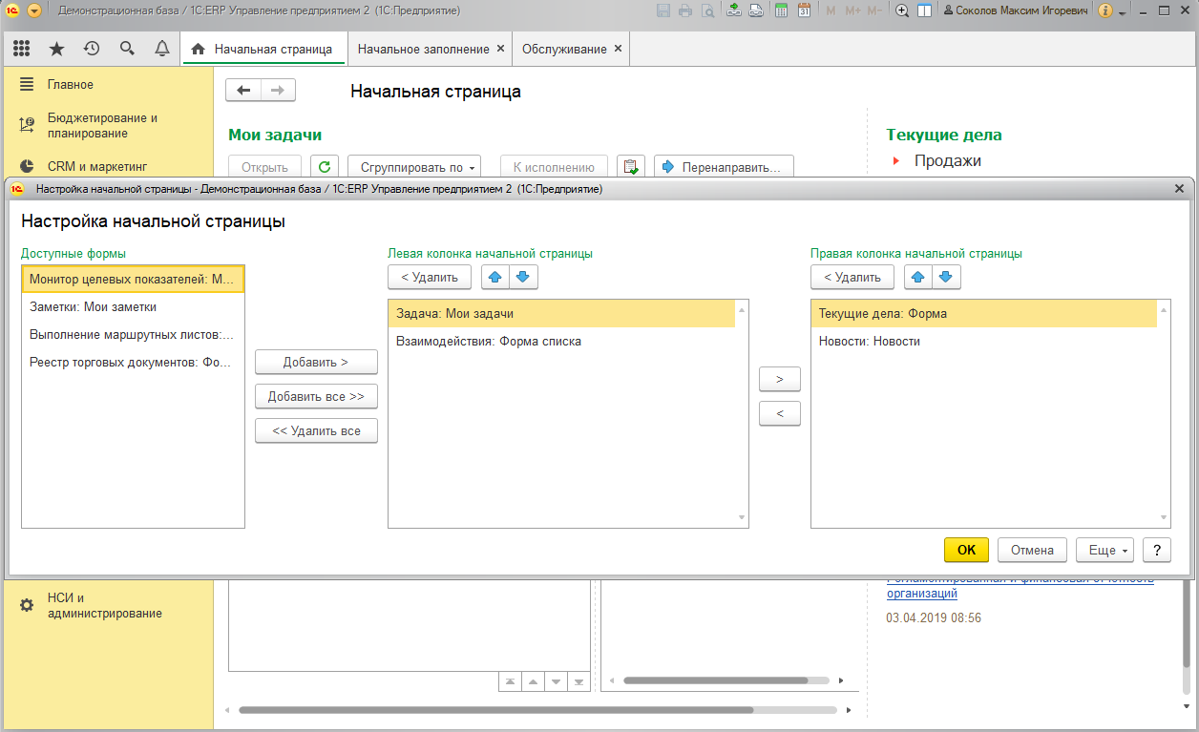
Task: Click the window layout panels icon
Action: (924, 10)
